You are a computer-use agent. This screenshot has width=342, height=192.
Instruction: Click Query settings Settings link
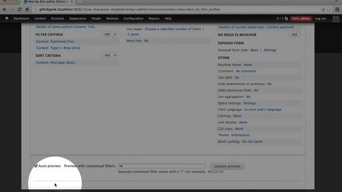tap(250, 103)
